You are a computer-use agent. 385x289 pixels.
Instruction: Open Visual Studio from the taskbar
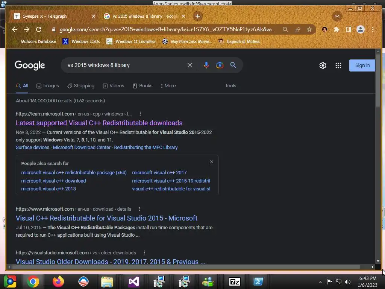click(134, 281)
